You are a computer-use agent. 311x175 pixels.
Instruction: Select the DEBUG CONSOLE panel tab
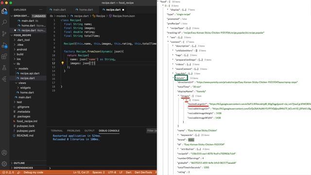pyautogui.click(x=109, y=131)
